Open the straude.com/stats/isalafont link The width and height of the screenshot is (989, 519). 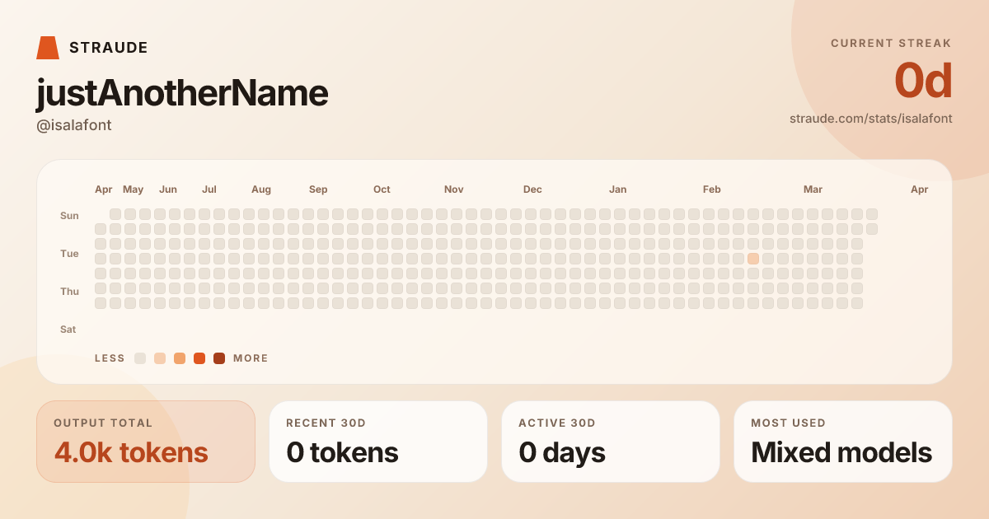click(870, 119)
